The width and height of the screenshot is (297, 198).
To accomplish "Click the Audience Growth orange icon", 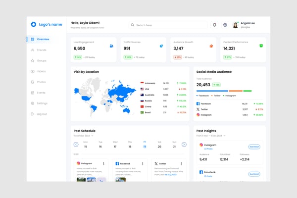I will point(211,46).
